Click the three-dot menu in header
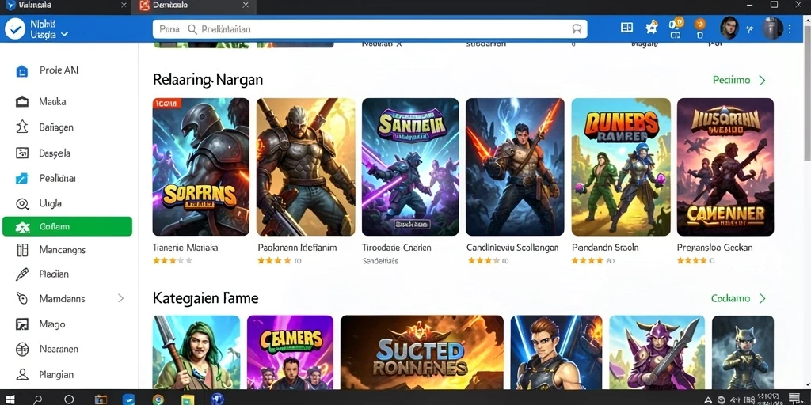The image size is (811, 405). [790, 29]
